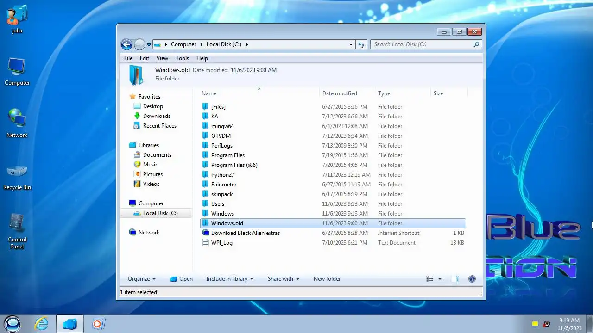Open the Share with dropdown
This screenshot has width=593, height=333.
click(x=284, y=279)
